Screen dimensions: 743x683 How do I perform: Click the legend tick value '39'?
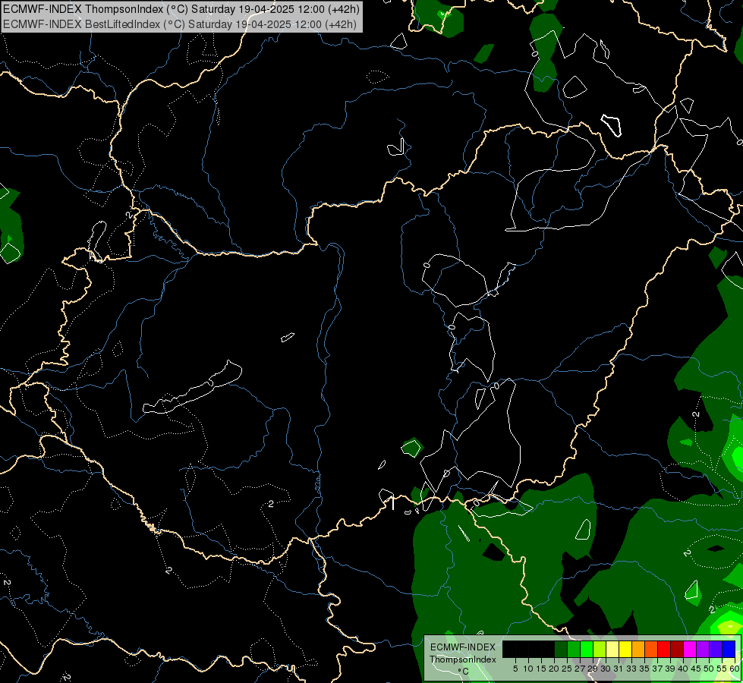670,669
